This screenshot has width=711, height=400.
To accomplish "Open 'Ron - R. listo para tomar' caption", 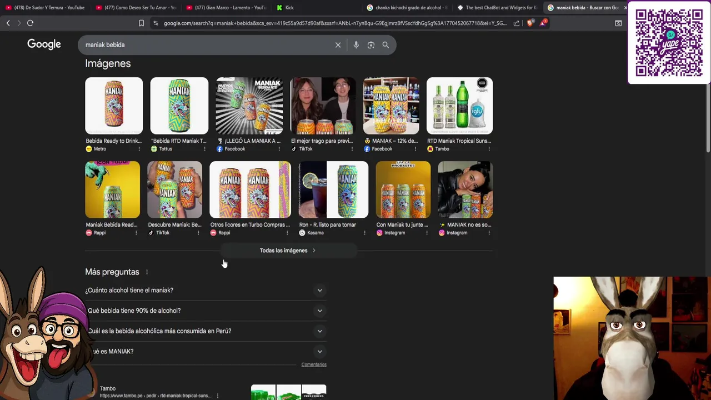I will tap(328, 225).
